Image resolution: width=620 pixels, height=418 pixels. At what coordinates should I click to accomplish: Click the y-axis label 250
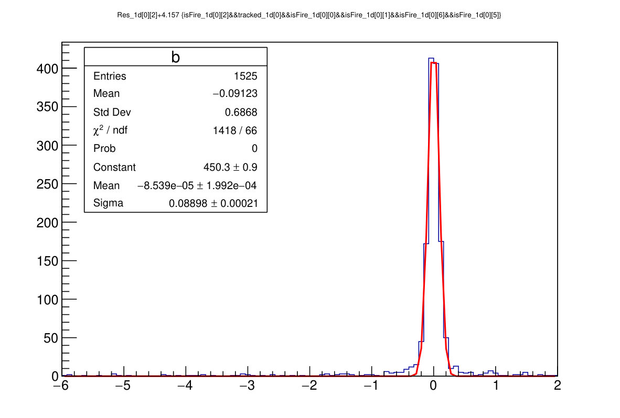click(47, 184)
